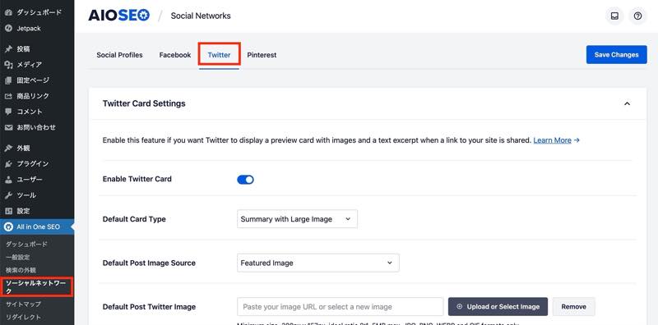This screenshot has height=325, width=658.
Task: Switch to the Pinterest tab
Action: pos(262,55)
